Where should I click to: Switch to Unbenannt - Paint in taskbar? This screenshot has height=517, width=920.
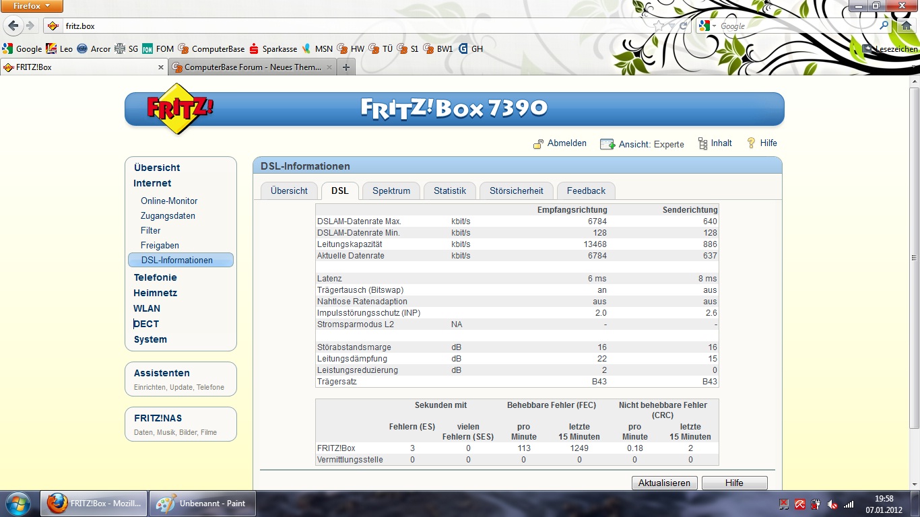[x=203, y=504]
